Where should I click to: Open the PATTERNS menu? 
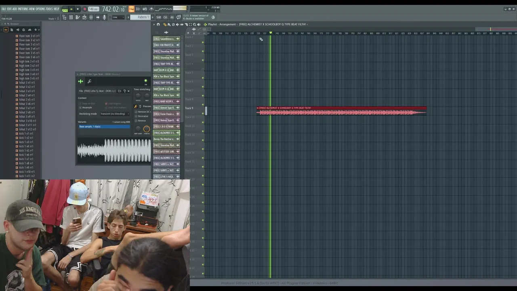click(x=23, y=9)
